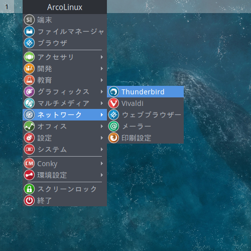The width and height of the screenshot is (251, 251).
Task: Select the マルチメディア menu entry
Action: pos(65,103)
